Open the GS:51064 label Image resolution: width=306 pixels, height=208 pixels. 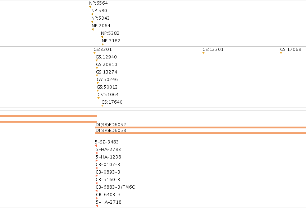[108, 95]
